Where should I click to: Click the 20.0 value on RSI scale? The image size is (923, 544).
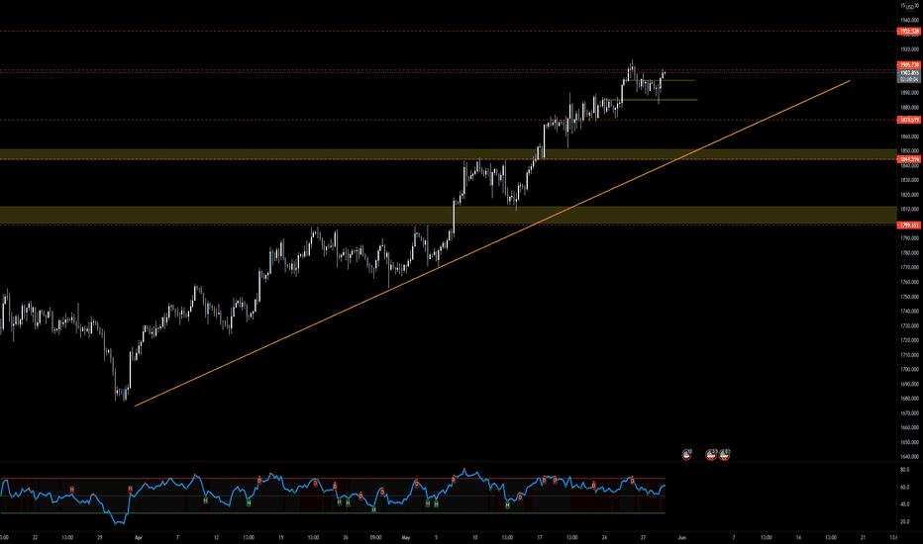click(905, 521)
